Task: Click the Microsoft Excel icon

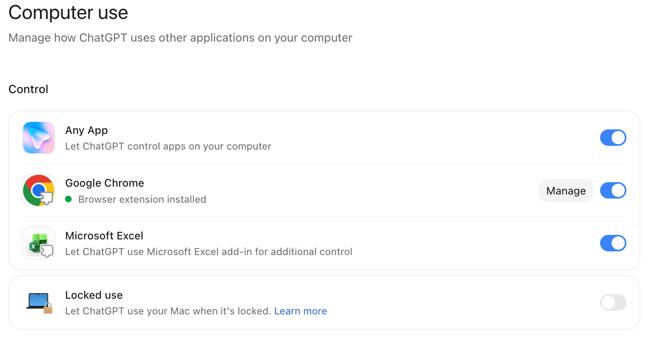Action: pyautogui.click(x=39, y=243)
